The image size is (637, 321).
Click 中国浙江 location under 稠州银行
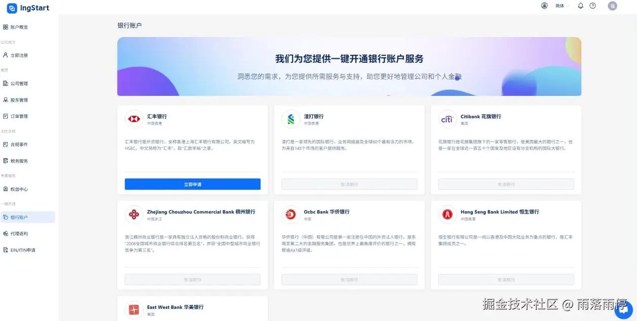pyautogui.click(x=155, y=219)
